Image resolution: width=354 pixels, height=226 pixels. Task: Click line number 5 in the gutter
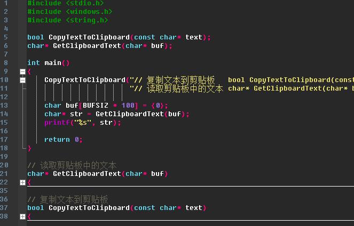[6, 37]
